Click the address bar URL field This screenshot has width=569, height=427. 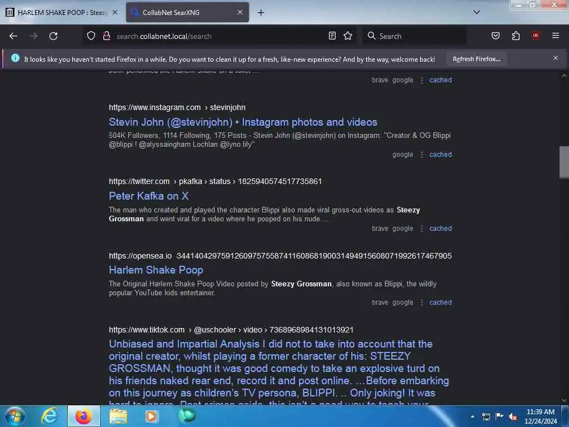[x=219, y=36]
